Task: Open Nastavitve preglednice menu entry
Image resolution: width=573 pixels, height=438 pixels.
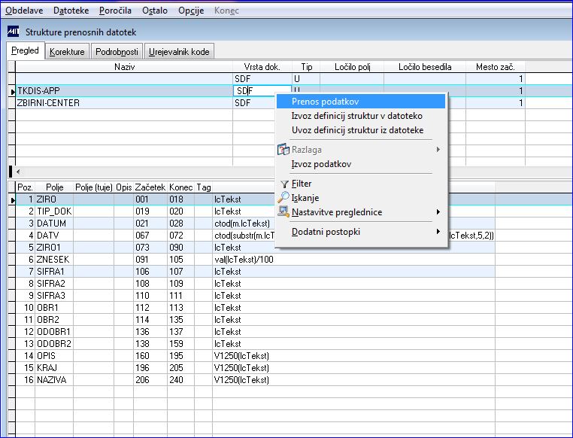Action: coord(361,212)
